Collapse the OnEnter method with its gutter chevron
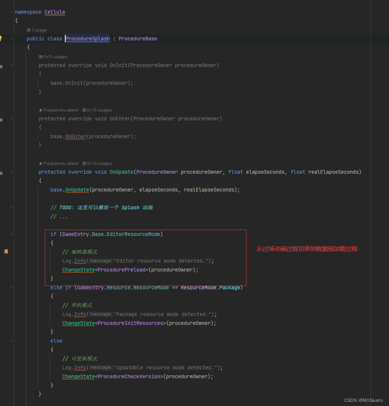Screen dimensions: 389x406 click(11, 119)
